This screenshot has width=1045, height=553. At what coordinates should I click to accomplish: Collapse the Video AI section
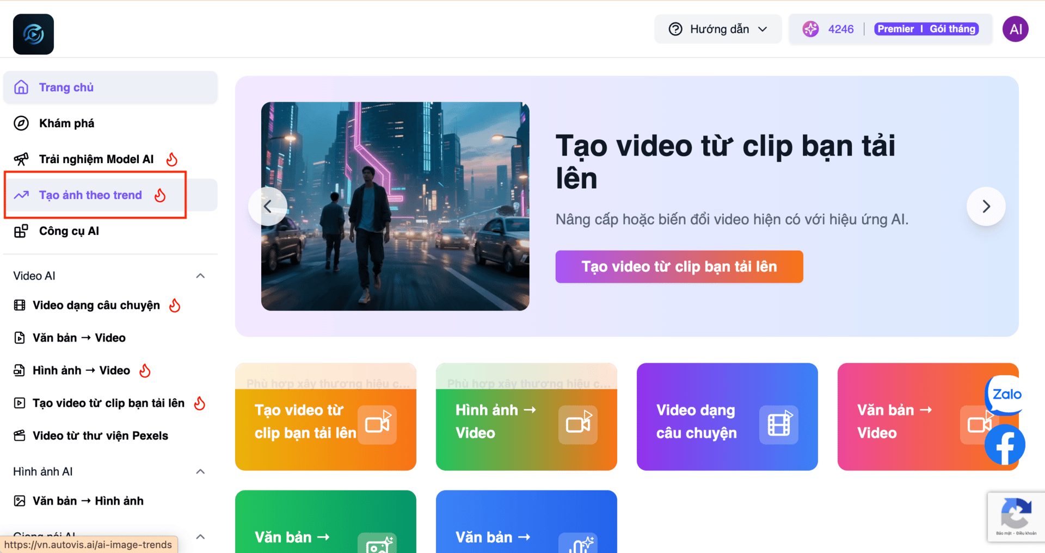[x=200, y=276]
